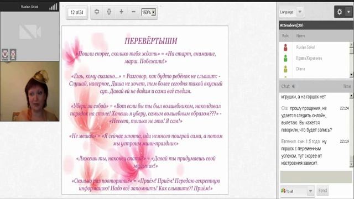Zoom in with the plus icon
The height and width of the screenshot is (199, 354).
[x=121, y=12]
